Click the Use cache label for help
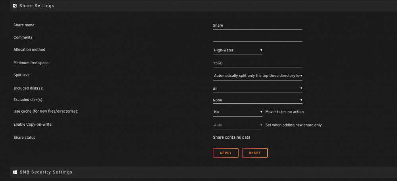This screenshot has width=397, height=181. coord(46,111)
